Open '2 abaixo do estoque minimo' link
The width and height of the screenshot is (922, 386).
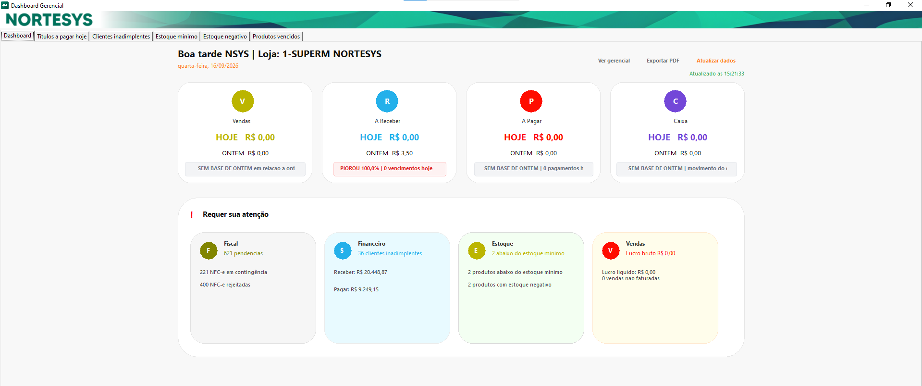click(528, 253)
